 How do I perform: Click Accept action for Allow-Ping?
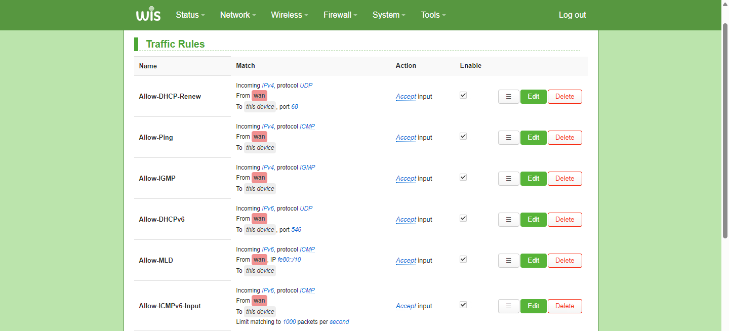[406, 138]
